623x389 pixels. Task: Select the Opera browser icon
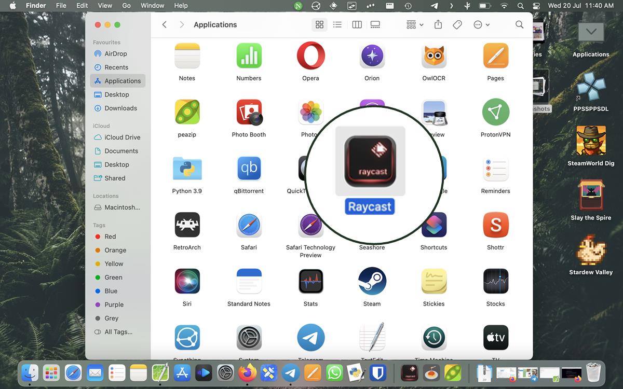point(310,55)
